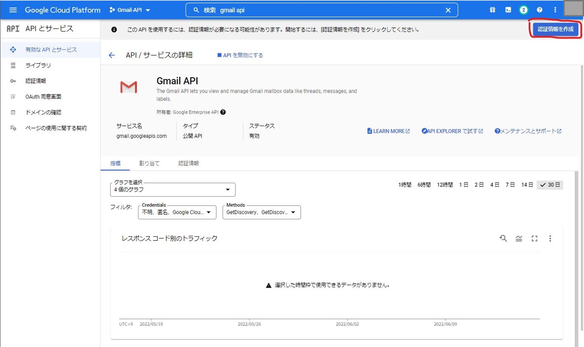Open chart in fullscreen mode
Viewport: 584px width, 347px height.
coord(534,238)
